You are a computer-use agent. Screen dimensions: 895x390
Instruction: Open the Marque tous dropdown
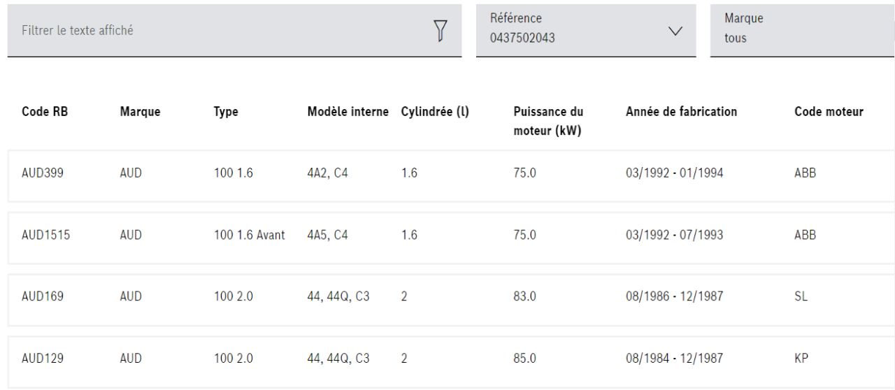(x=801, y=30)
